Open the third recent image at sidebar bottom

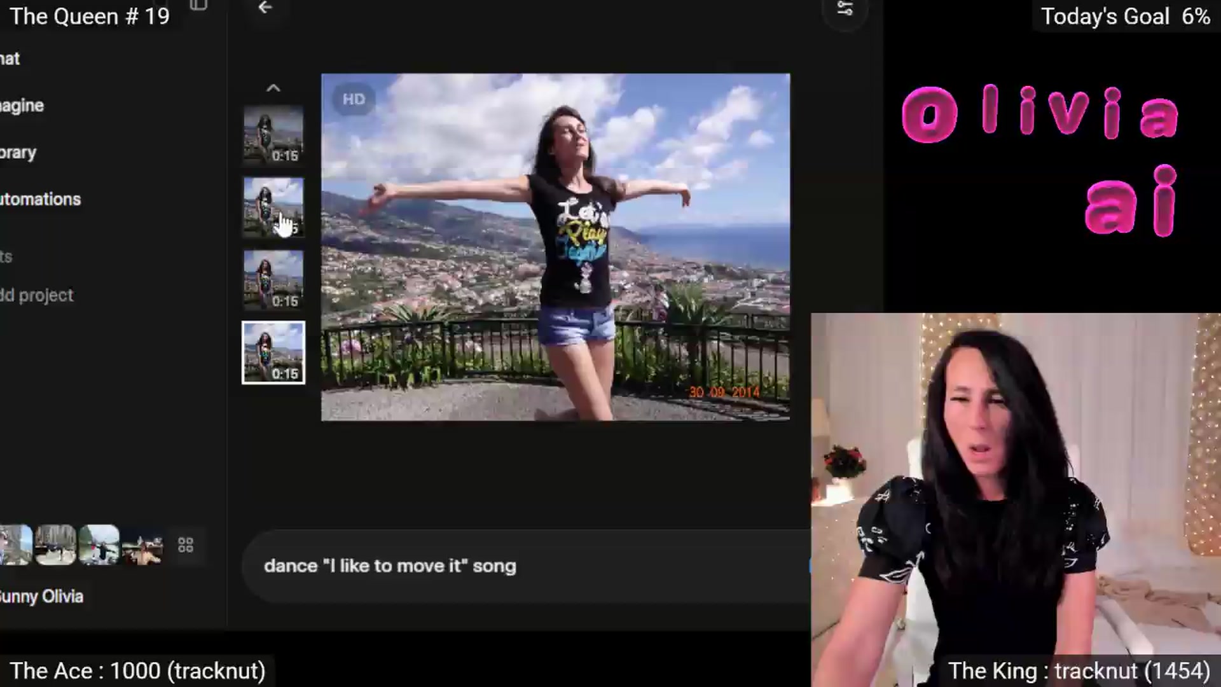pos(99,545)
